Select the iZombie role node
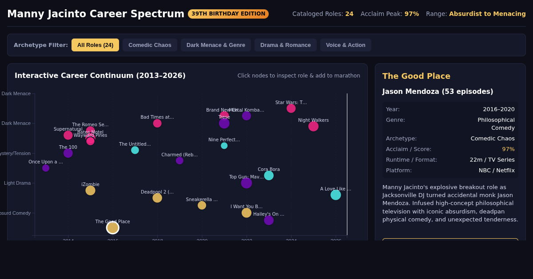 (90, 190)
